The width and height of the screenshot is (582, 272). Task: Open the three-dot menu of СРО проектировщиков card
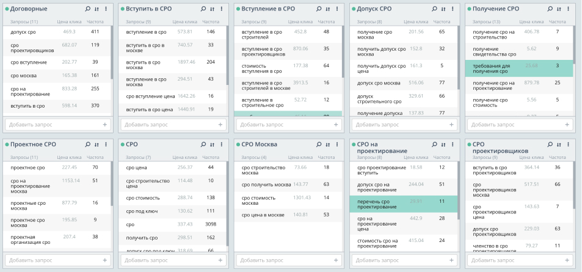[569, 144]
